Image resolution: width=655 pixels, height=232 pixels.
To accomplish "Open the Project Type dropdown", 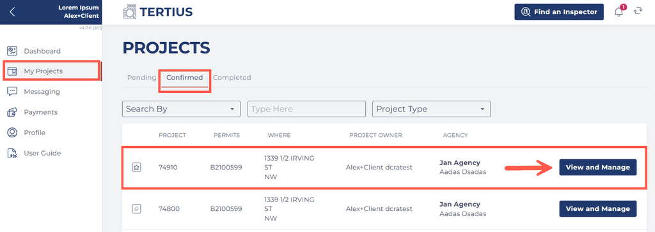I will coord(432,109).
